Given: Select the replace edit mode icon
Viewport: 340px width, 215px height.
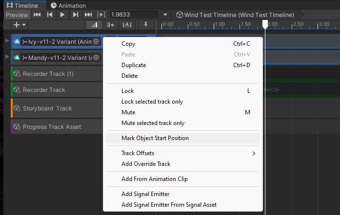Looking at the screenshot, I should click(127, 24).
